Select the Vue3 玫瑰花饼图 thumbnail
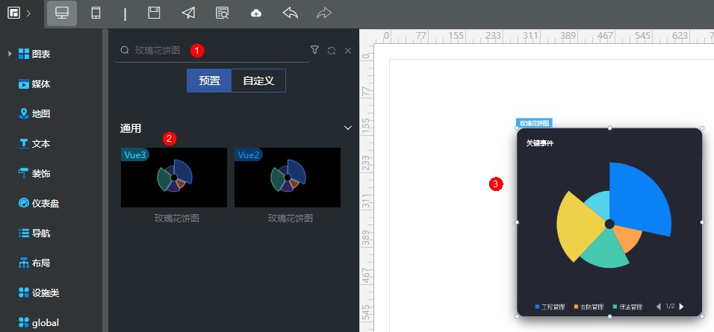This screenshot has height=332, width=714. point(174,178)
